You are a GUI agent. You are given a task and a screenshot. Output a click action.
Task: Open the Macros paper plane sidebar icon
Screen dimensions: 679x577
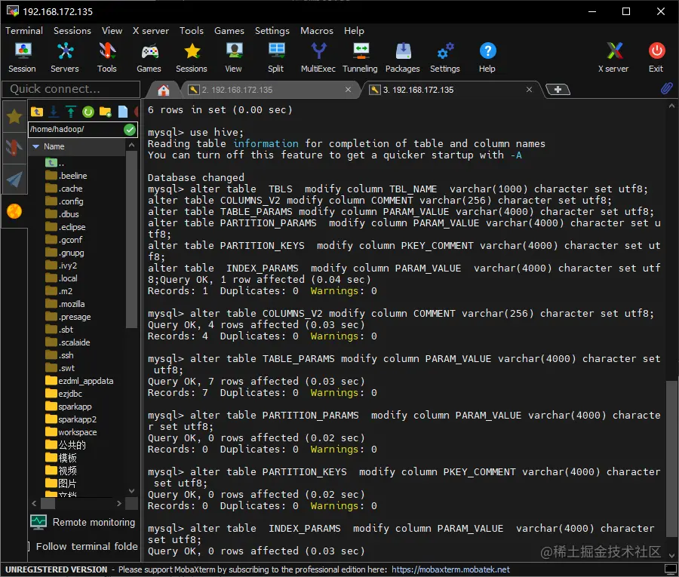(14, 180)
